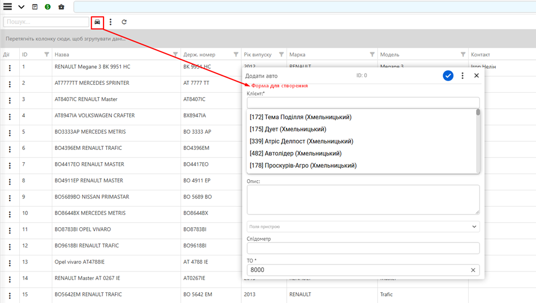Click the add car icon button
The height and width of the screenshot is (303, 536).
tap(97, 22)
